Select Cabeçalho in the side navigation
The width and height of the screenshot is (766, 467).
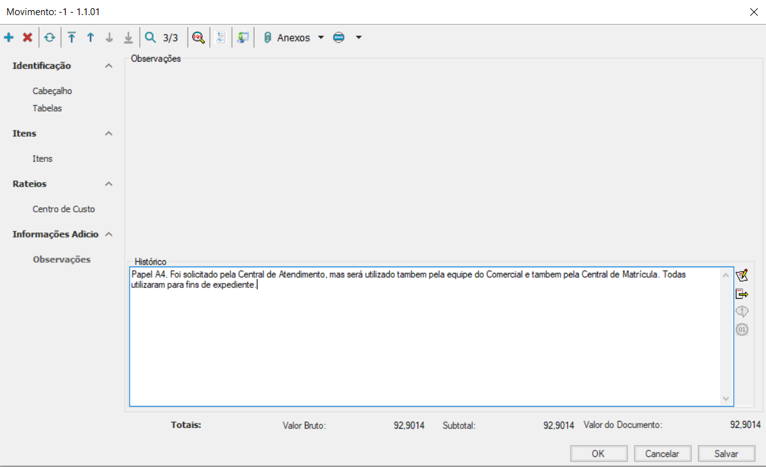click(52, 91)
